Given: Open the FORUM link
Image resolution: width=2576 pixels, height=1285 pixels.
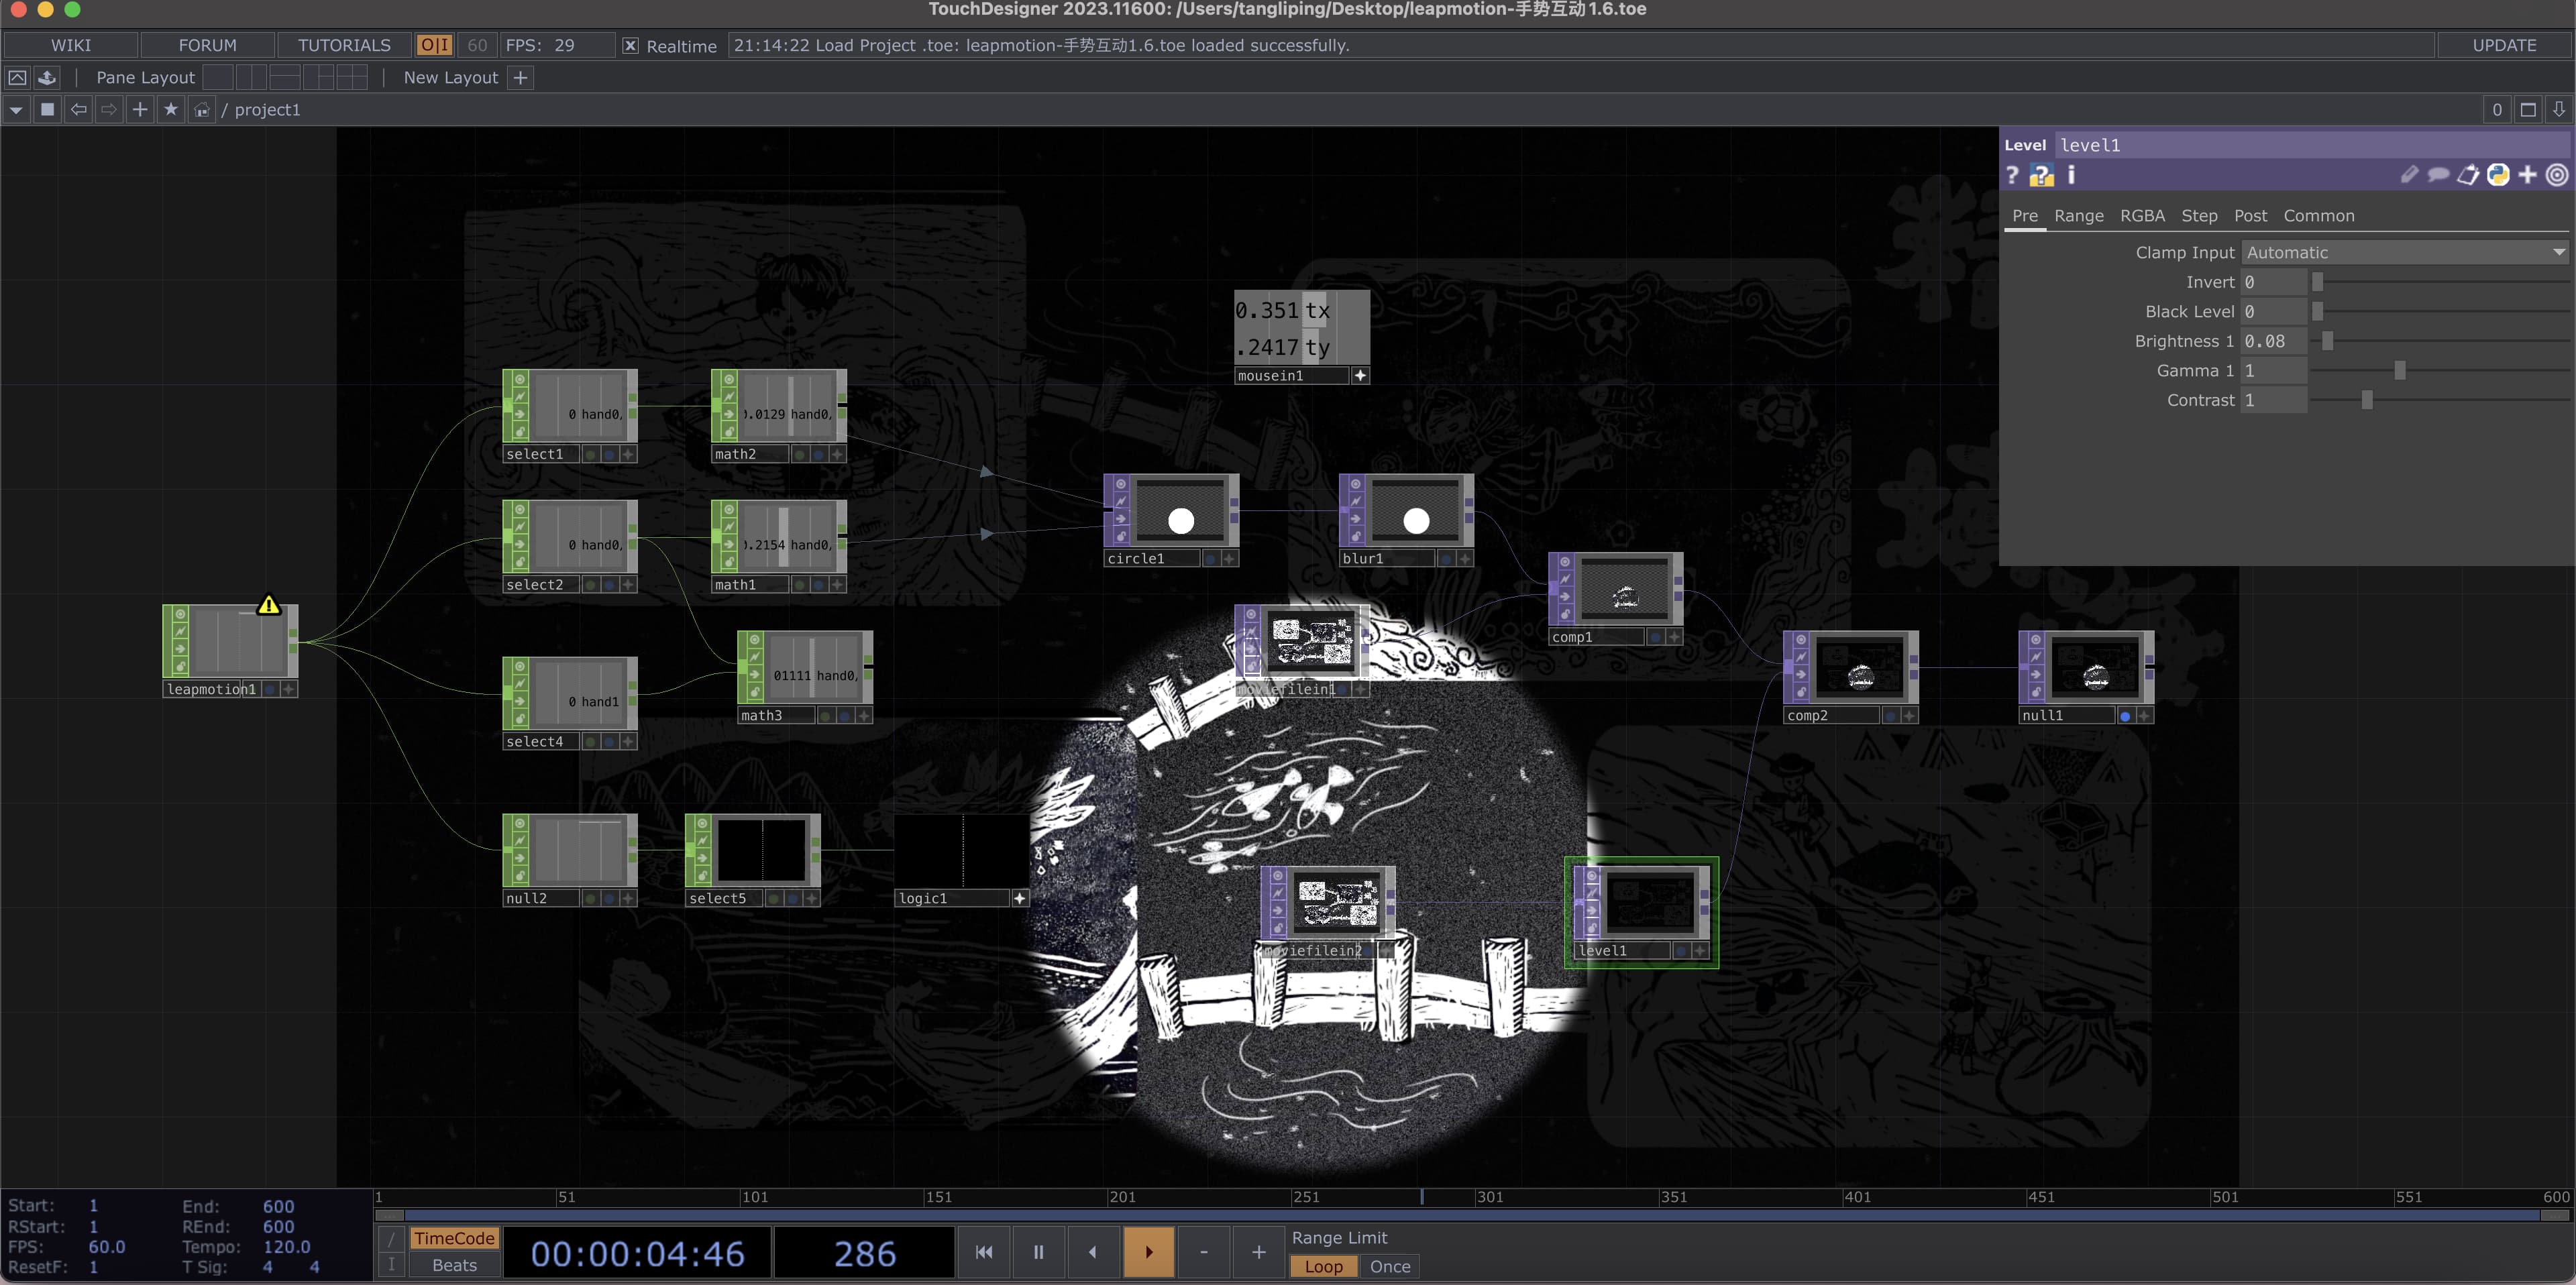Looking at the screenshot, I should 207,45.
